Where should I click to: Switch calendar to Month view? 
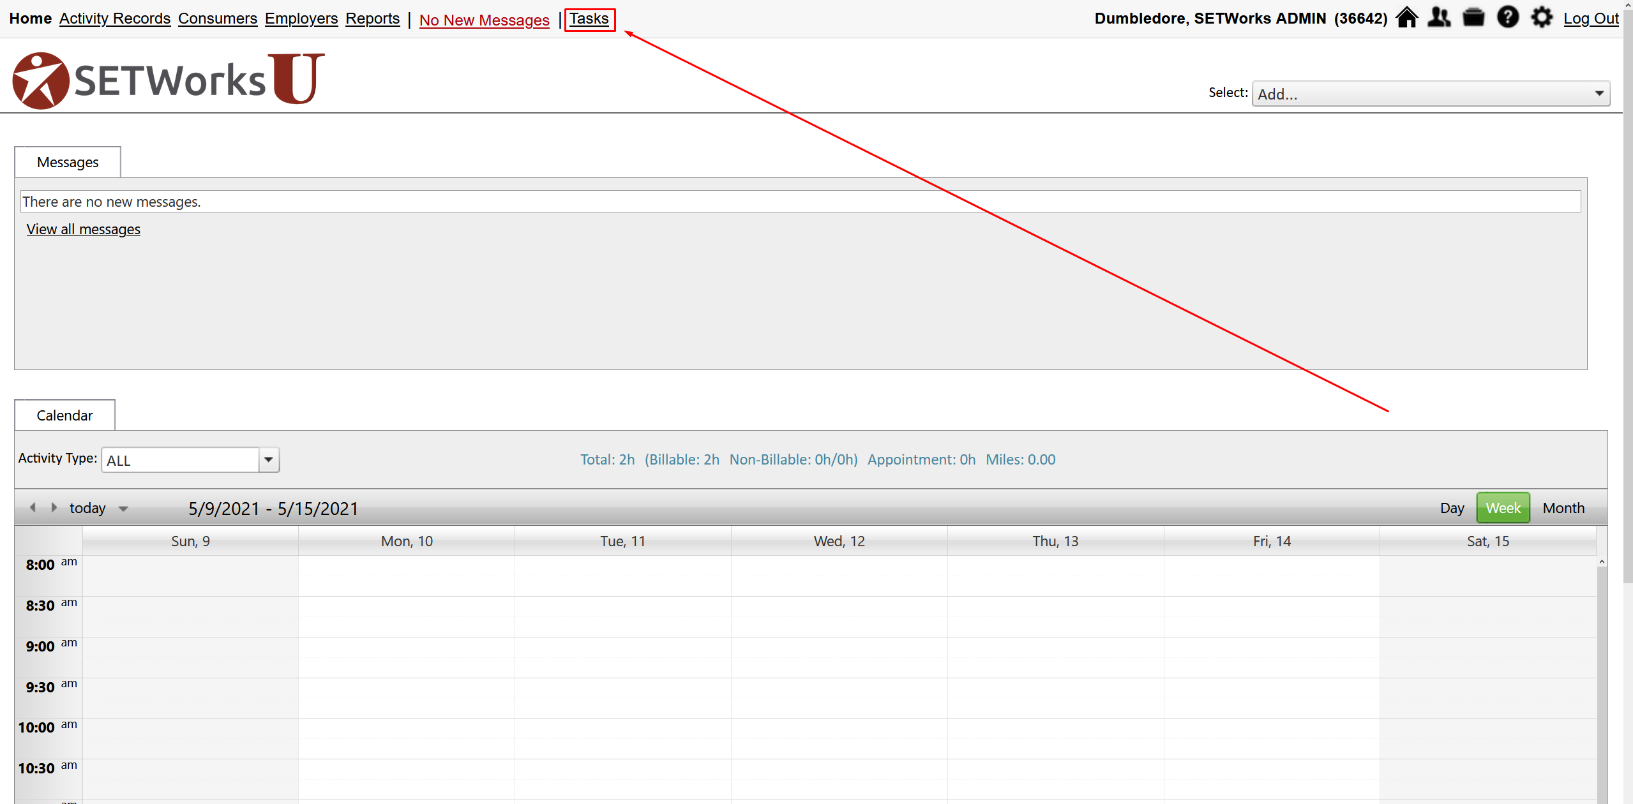pos(1563,508)
